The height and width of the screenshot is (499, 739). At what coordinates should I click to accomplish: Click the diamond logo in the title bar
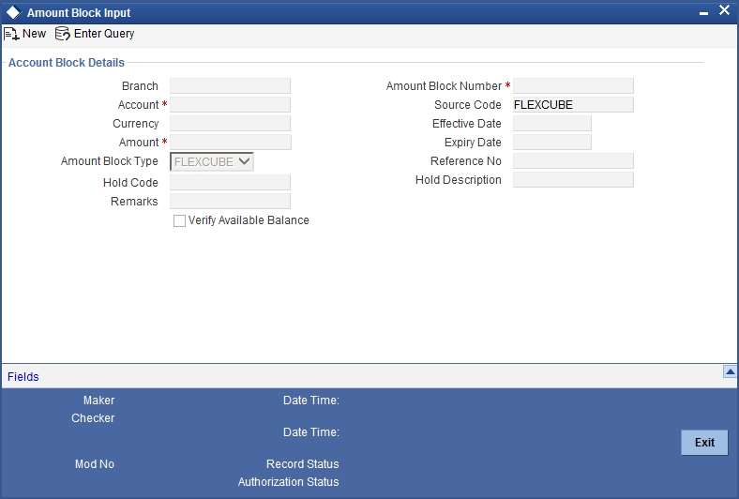pyautogui.click(x=14, y=12)
